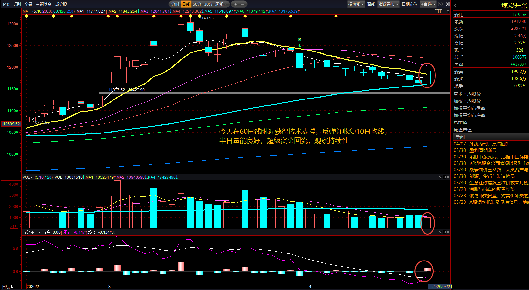Image resolution: width=529 pixels, height=290 pixels.
Task: Collapse the side panel with the arrow-bar icon
Action: point(448,4)
